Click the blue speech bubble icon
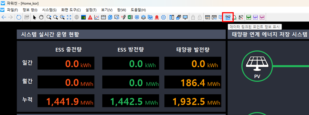 coord(221,18)
